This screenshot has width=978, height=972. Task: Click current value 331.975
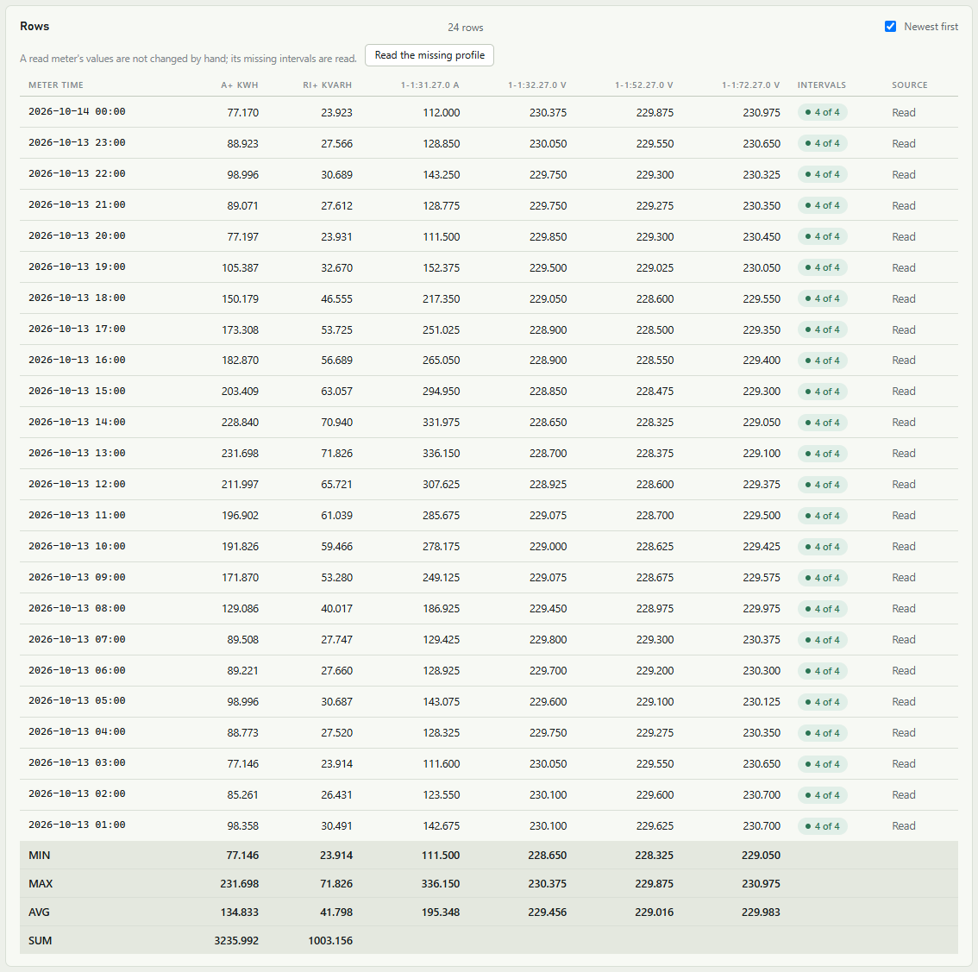pos(441,423)
